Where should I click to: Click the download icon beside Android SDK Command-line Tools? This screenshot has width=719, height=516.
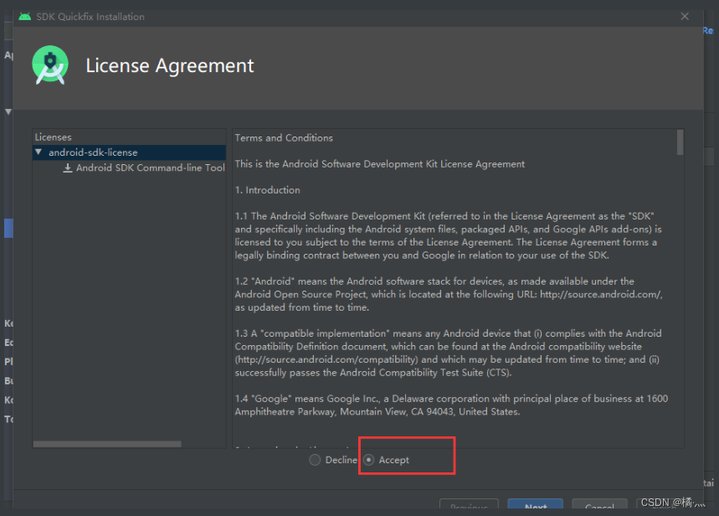(68, 168)
